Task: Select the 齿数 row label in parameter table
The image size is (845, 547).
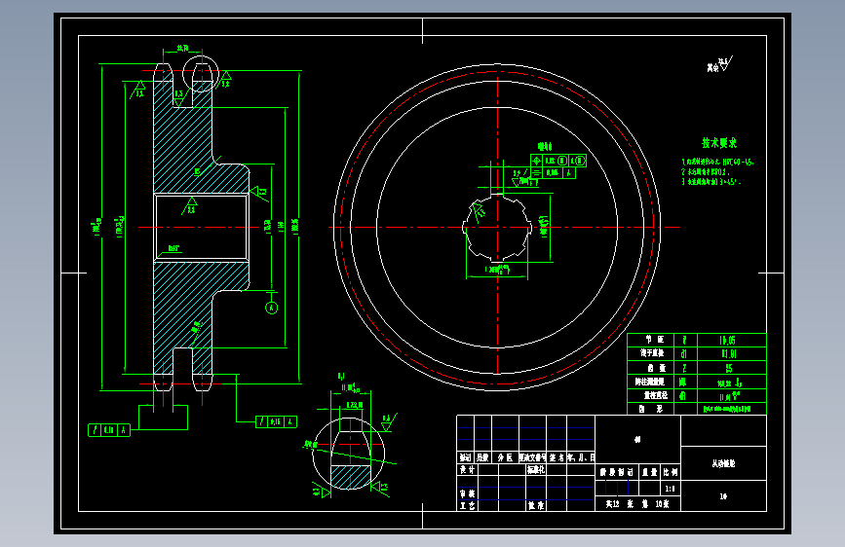Action: click(656, 368)
